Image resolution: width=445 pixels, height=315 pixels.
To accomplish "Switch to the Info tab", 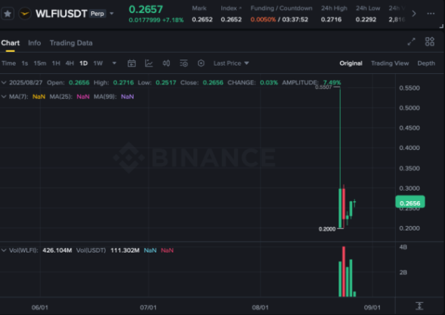I will pyautogui.click(x=34, y=43).
